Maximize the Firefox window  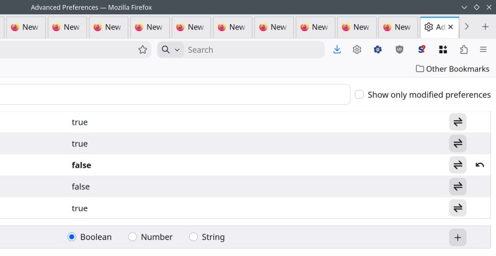coord(476,7)
